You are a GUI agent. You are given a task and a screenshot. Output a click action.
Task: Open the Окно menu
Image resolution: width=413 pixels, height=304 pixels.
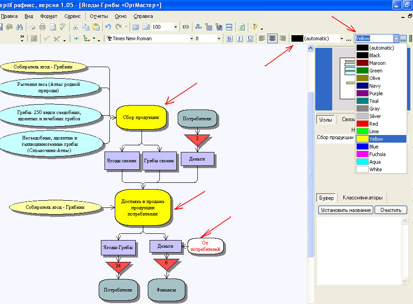tap(121, 16)
